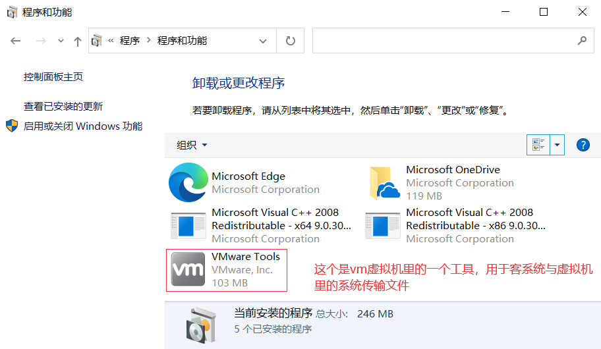Click the Back navigation arrow

(x=16, y=41)
